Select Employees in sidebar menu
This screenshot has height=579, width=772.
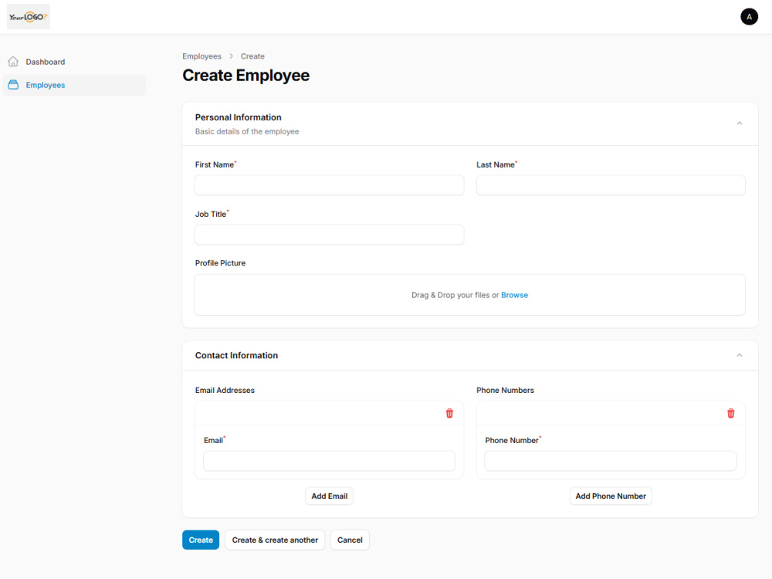(74, 85)
